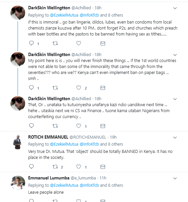
Task: Open Emmanuel Lumumba's profile picture
Action: pos(18,183)
